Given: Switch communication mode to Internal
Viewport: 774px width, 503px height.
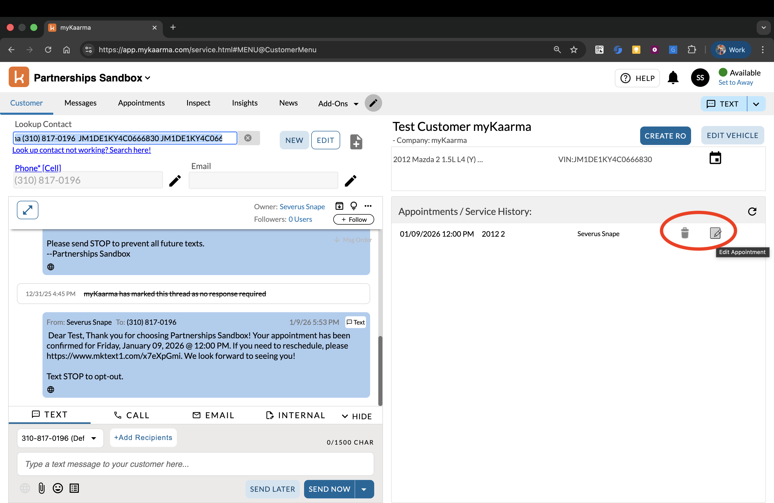Looking at the screenshot, I should pos(295,415).
